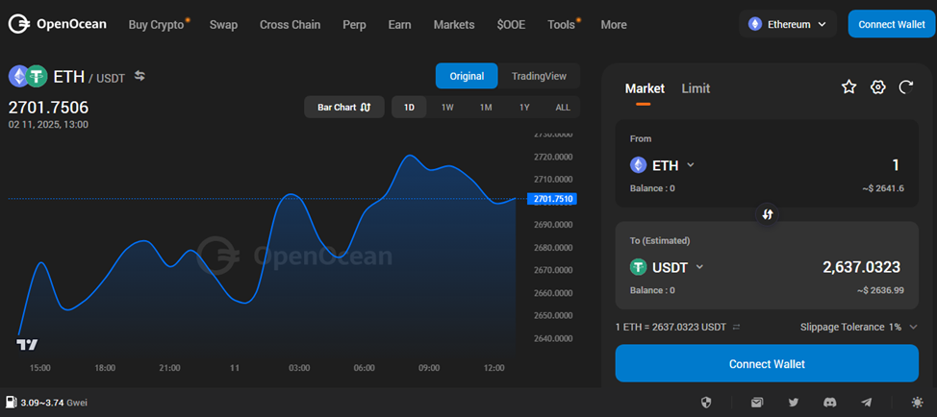Click the USDT token icon in To
This screenshot has width=937, height=417.
(639, 267)
